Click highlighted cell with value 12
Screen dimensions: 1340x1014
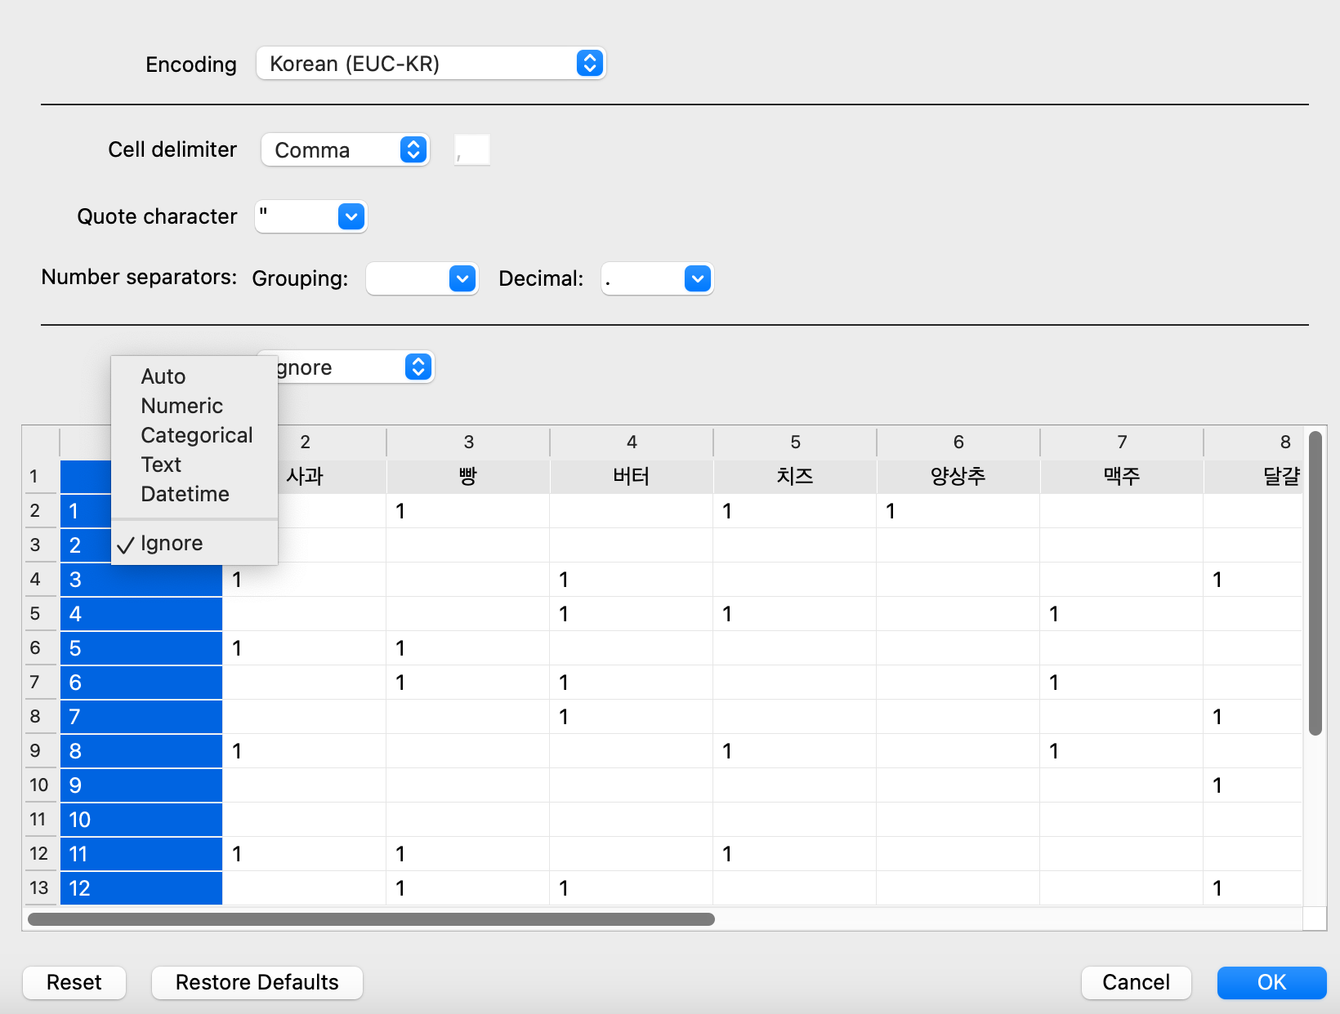coord(141,887)
